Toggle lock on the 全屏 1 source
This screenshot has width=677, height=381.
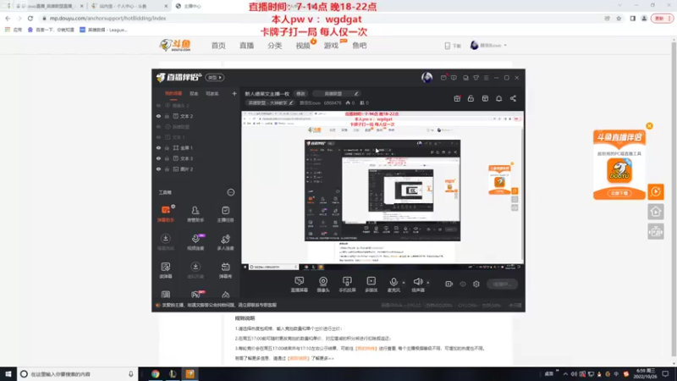point(167,147)
